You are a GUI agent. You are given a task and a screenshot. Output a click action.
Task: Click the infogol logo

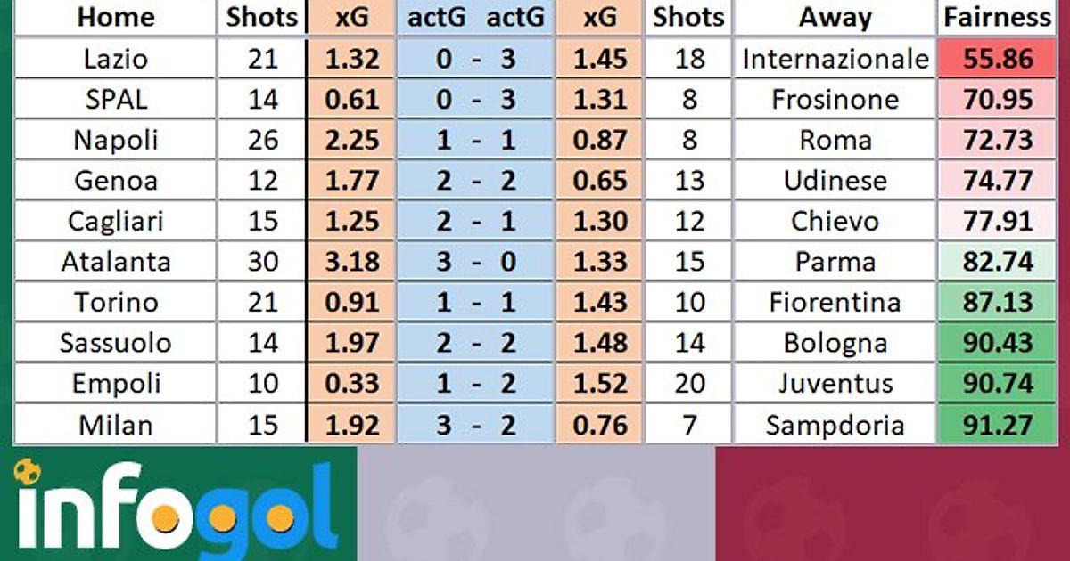(176, 508)
